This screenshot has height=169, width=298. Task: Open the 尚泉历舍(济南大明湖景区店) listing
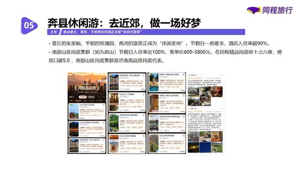[167, 123]
